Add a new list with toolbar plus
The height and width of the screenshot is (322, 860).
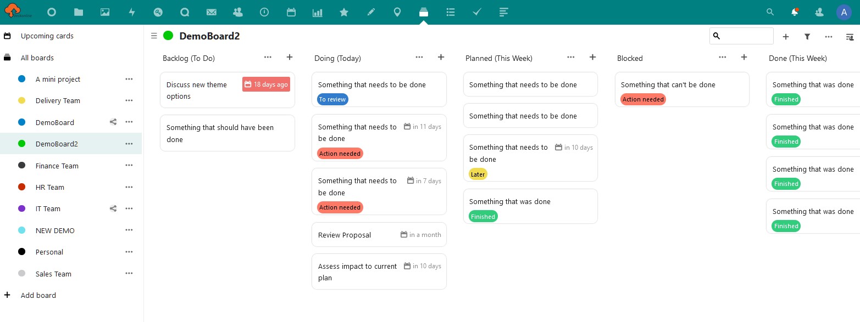point(786,37)
